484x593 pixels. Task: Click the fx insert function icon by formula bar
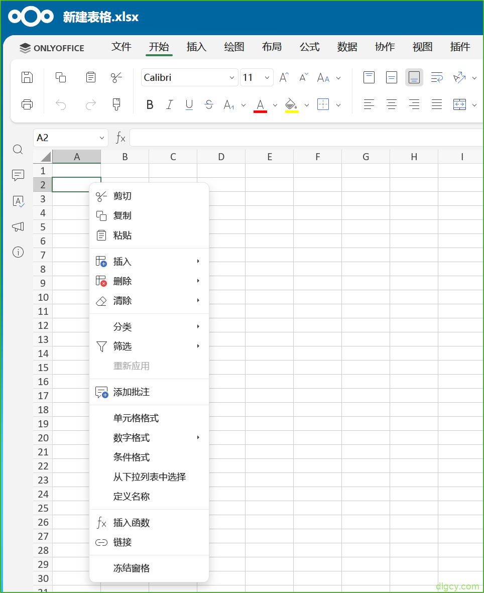tap(120, 138)
